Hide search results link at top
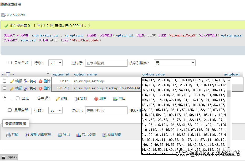The height and width of the screenshot is (161, 245). pos(11,4)
